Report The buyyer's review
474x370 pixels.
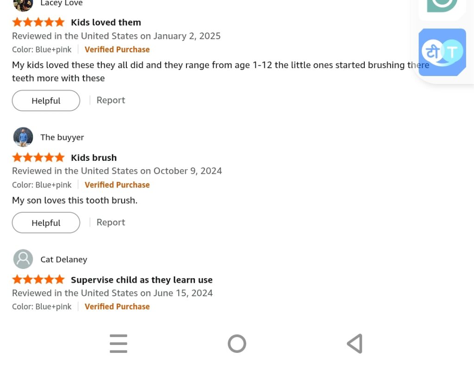click(x=111, y=222)
